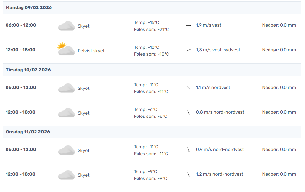Click the Mandag 09/02 2026 day header
The height and width of the screenshot is (192, 305).
(29, 8)
